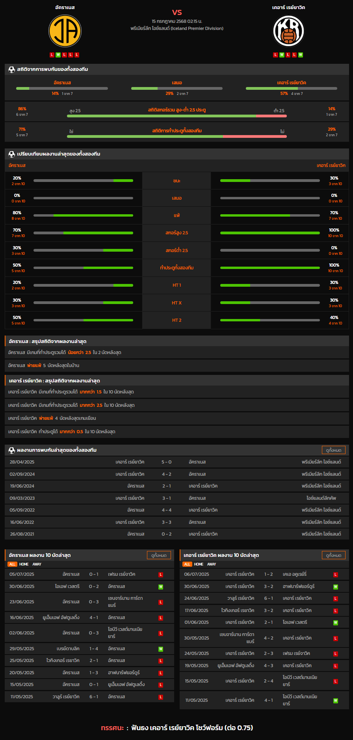The image size is (353, 740).
Task: Click the 23/06/2025 เชนจาร์นาน การ์ดาแบร์ 0-3 row
Action: 89,602
